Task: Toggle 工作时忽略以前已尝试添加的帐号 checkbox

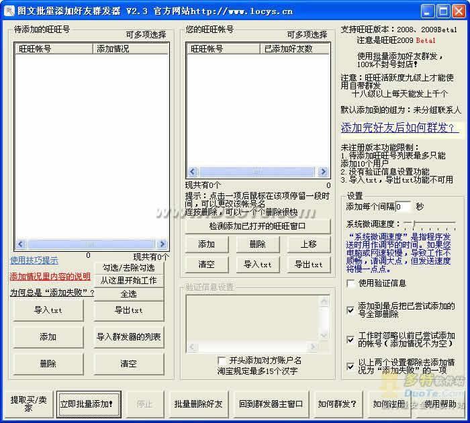Action: 350,340
